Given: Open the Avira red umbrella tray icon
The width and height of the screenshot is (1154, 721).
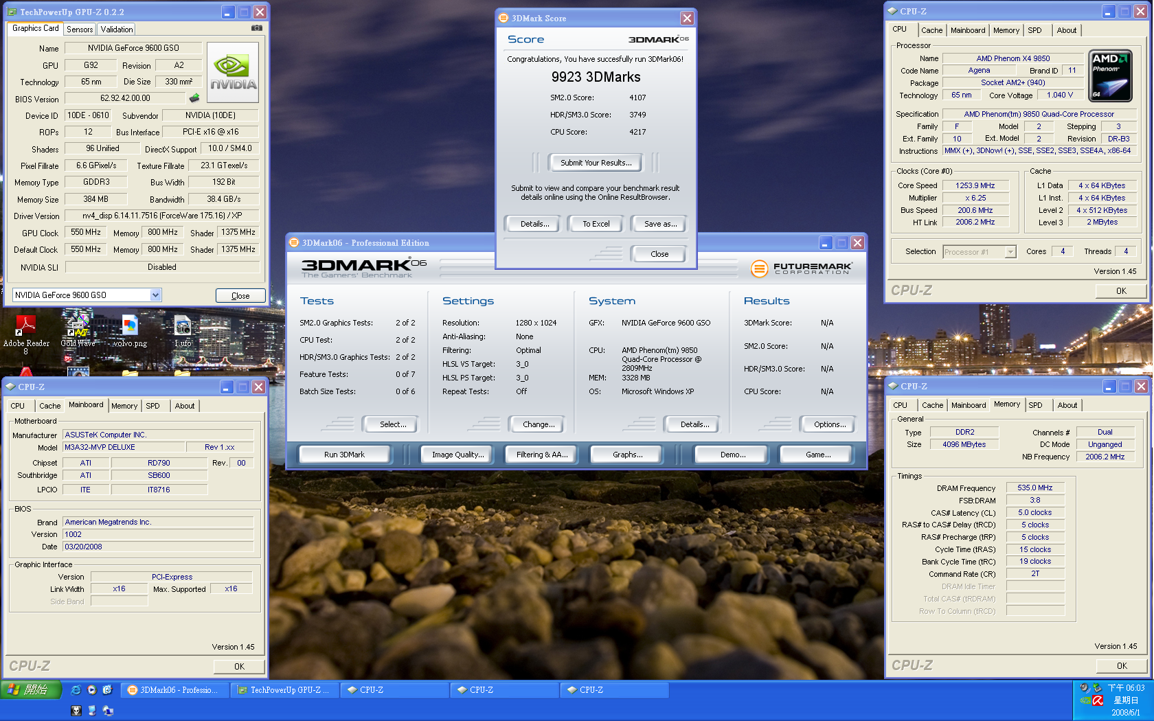Looking at the screenshot, I should [x=1098, y=700].
